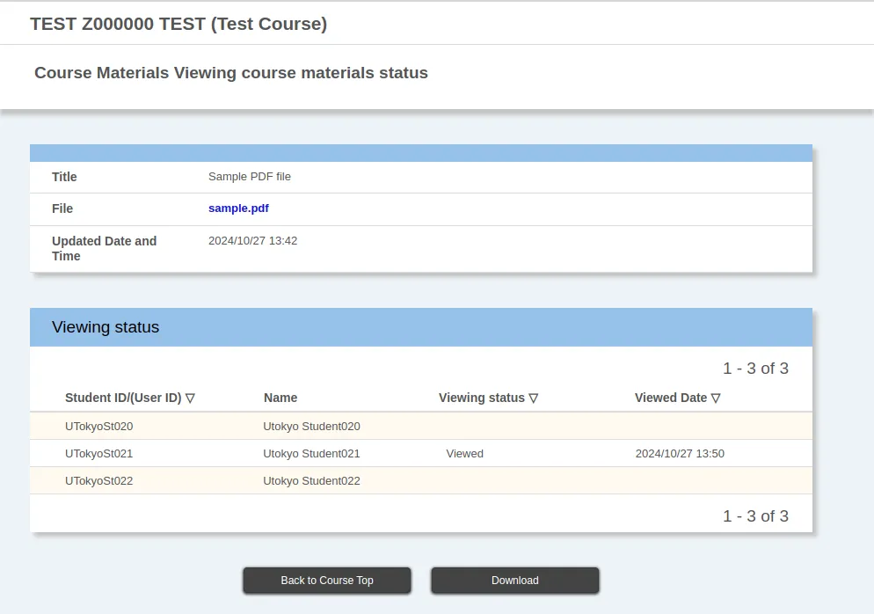The height and width of the screenshot is (614, 874).
Task: Click the blue Viewing status panel heading
Action: tap(106, 327)
